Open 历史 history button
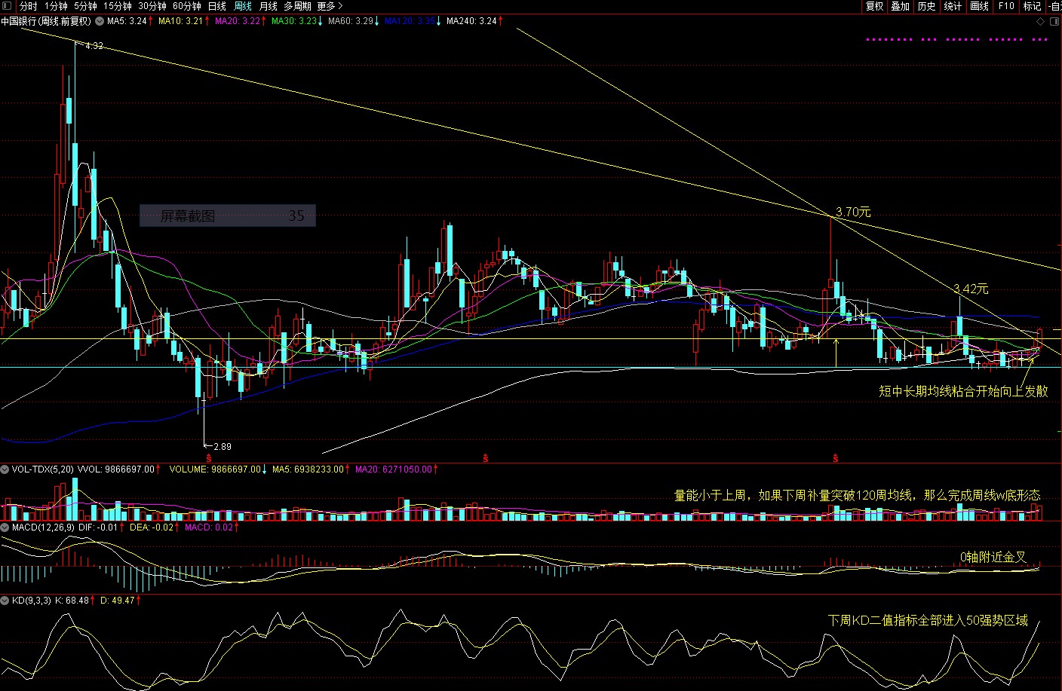The image size is (1062, 691). 927,6
